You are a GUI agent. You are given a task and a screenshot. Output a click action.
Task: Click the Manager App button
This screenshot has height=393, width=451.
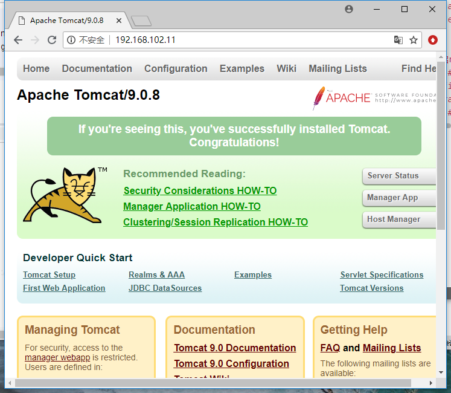[x=399, y=198]
